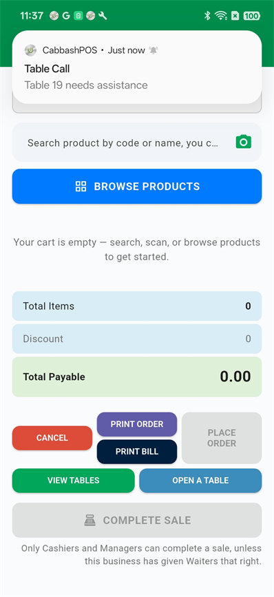Tap the wrench icon in status bar
274x597 pixels.
pyautogui.click(x=103, y=16)
